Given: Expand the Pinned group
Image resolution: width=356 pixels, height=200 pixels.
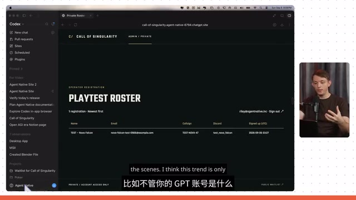Looking at the screenshot, I should coord(16,69).
